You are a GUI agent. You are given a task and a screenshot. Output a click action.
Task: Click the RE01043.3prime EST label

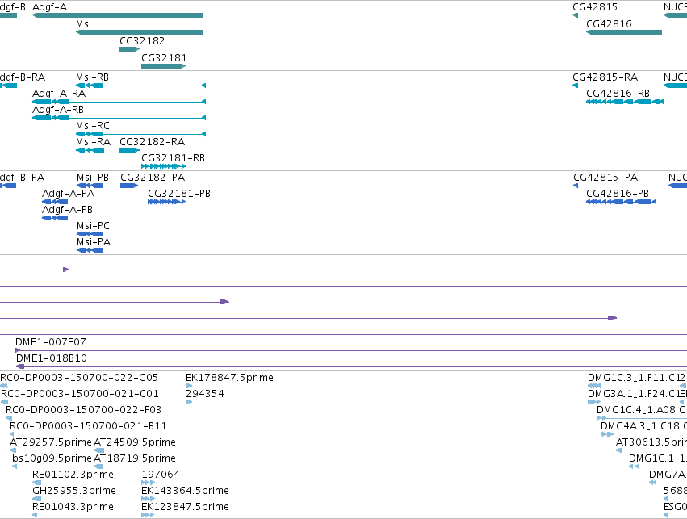pos(73,507)
